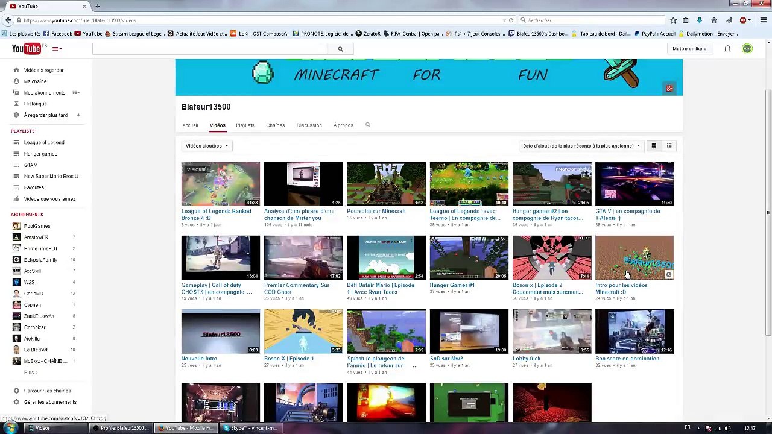772x434 pixels.
Task: Select the Vidéos channel tab
Action: 217,125
